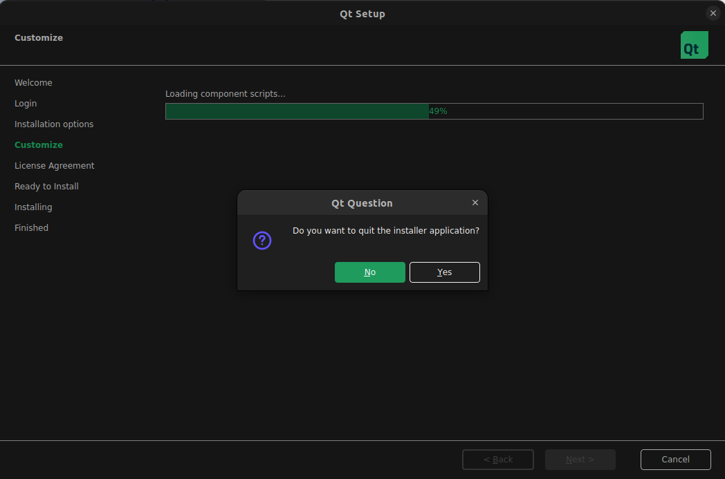Click the Back button
The height and width of the screenshot is (479, 725).
497,459
